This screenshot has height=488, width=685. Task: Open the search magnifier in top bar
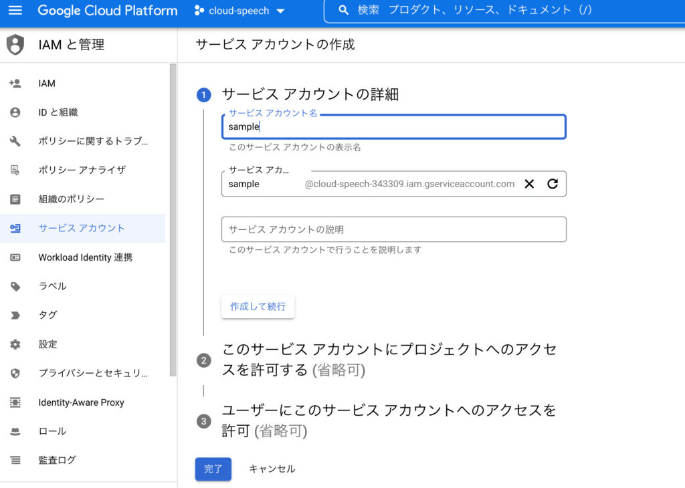[x=343, y=11]
